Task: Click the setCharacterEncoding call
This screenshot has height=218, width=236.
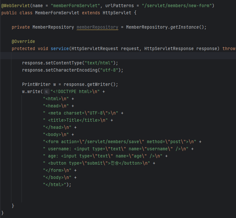Action: [72, 70]
